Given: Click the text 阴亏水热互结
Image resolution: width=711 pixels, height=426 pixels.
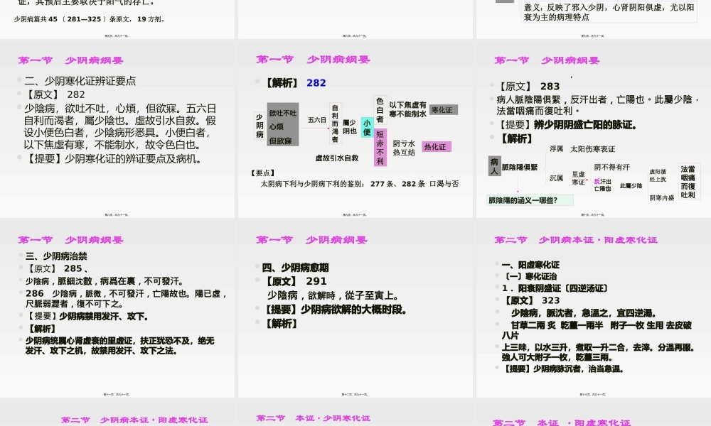Looking at the screenshot, I should coord(404,148).
